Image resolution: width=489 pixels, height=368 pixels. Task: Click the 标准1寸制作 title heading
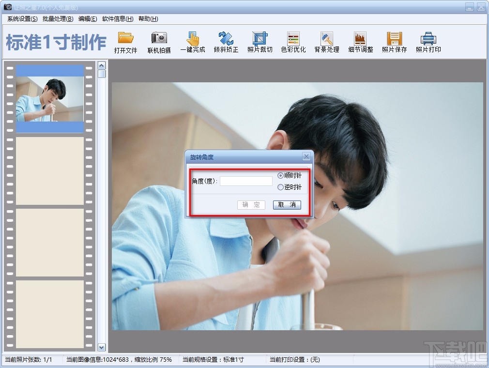coord(56,42)
